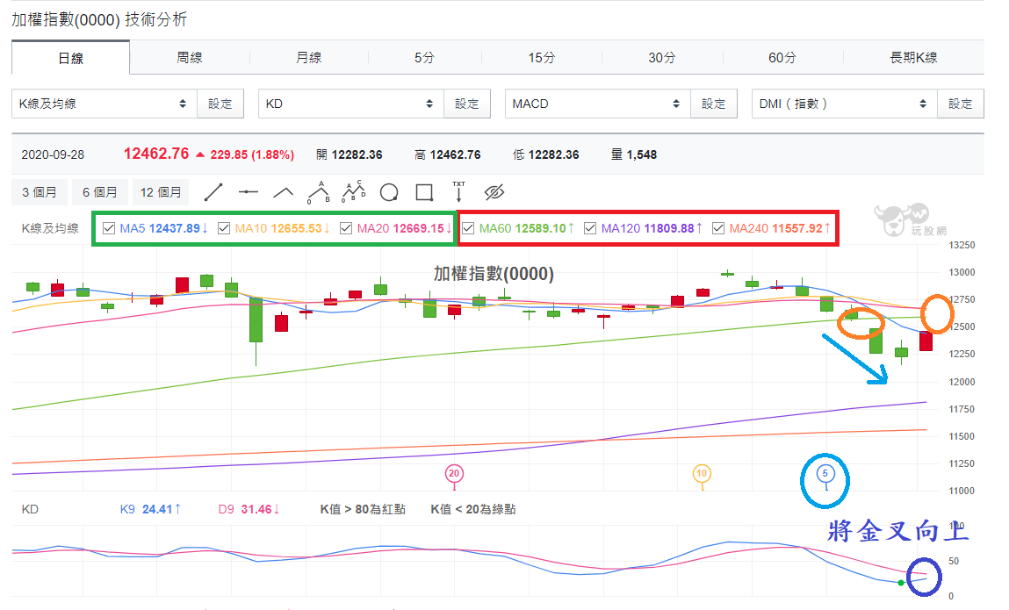This screenshot has width=1009, height=610.
Task: Click the MA5 marker pin labeled 5
Action: click(x=825, y=475)
